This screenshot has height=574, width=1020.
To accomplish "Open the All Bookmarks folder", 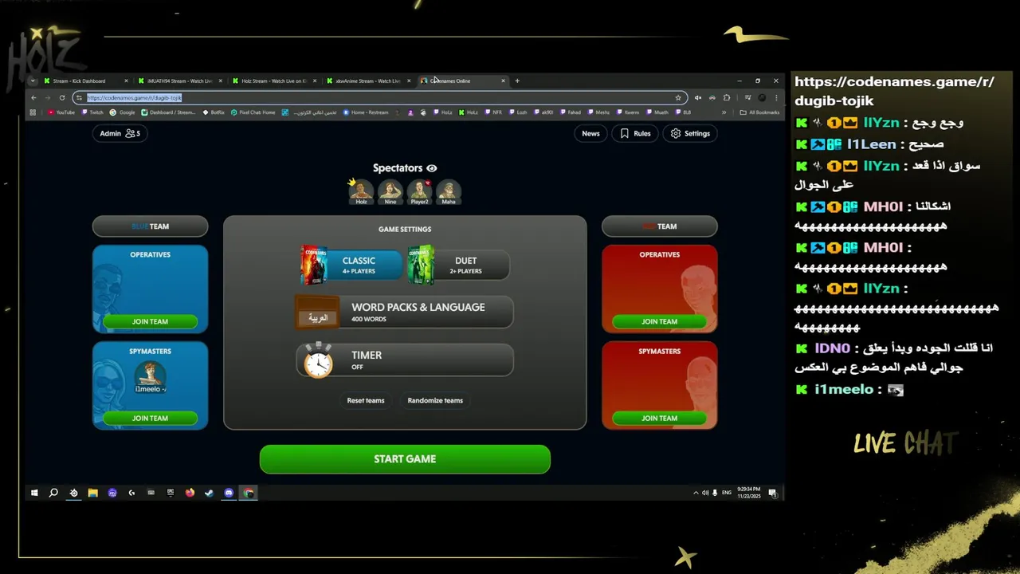I will point(759,112).
